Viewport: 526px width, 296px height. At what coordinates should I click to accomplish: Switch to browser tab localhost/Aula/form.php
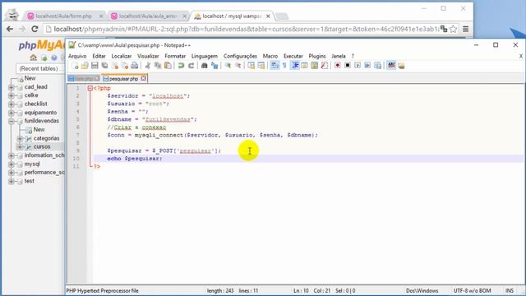64,16
